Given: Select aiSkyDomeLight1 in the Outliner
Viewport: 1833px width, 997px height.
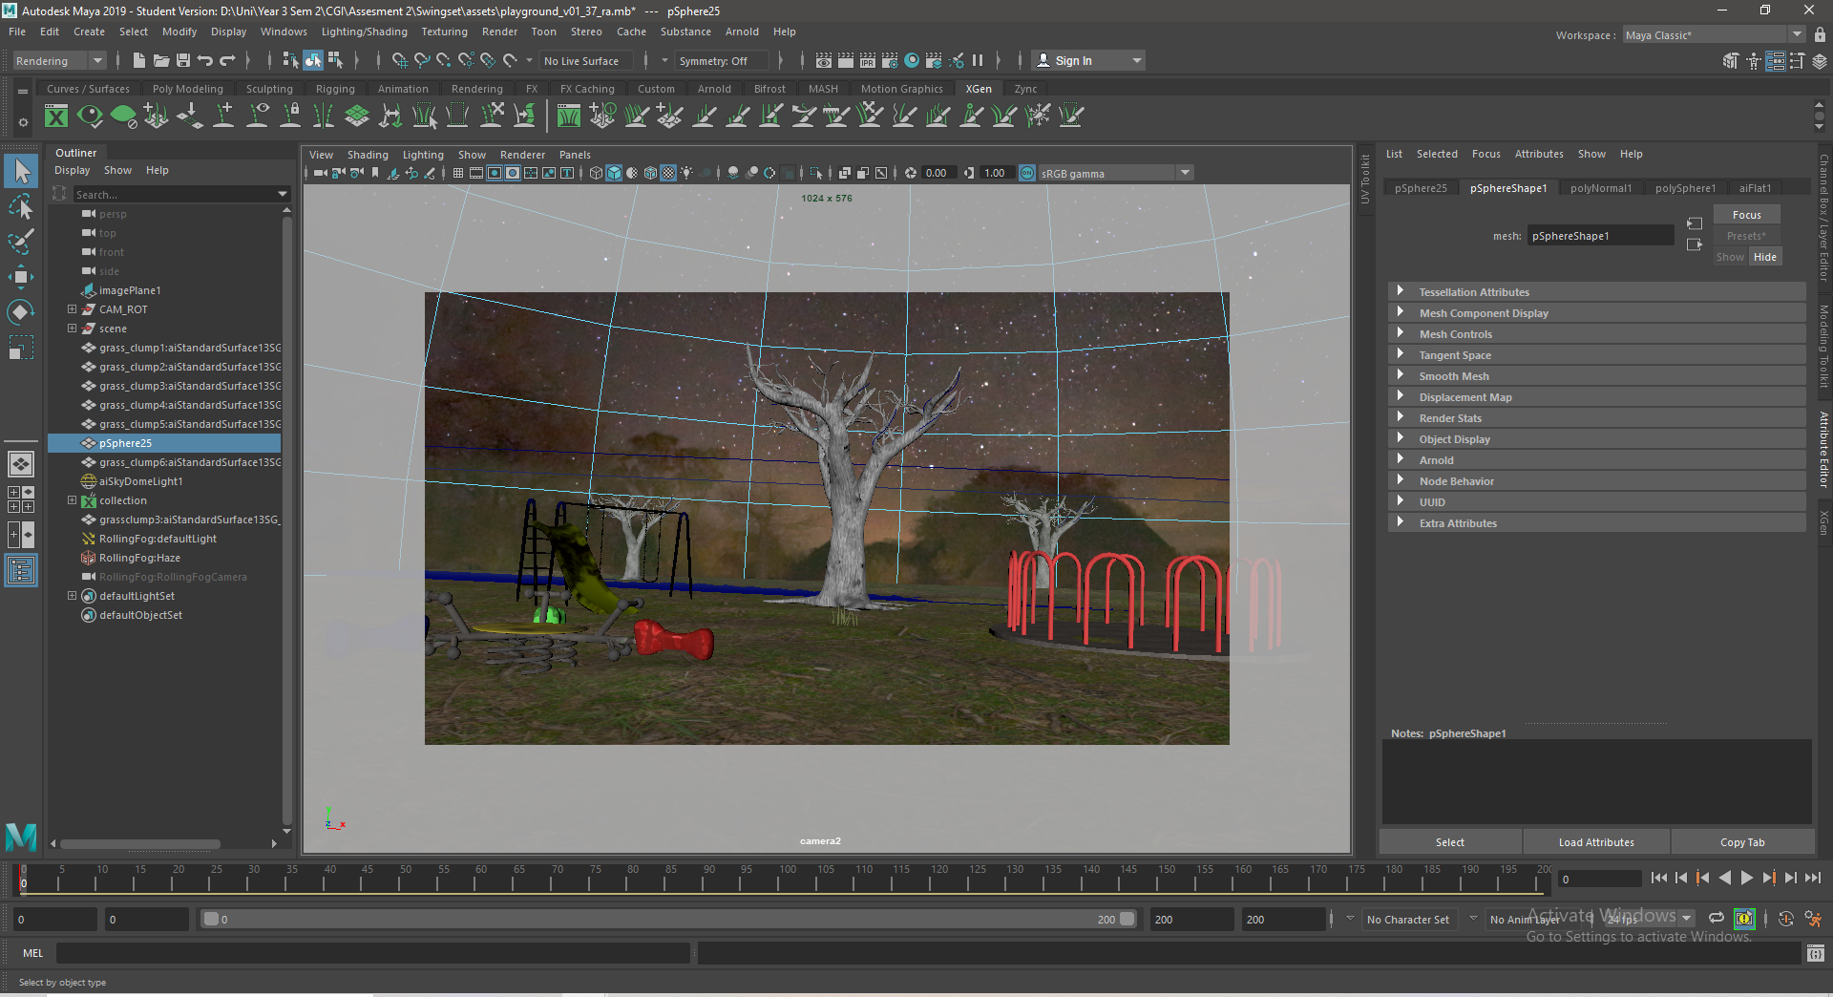Looking at the screenshot, I should click(140, 481).
